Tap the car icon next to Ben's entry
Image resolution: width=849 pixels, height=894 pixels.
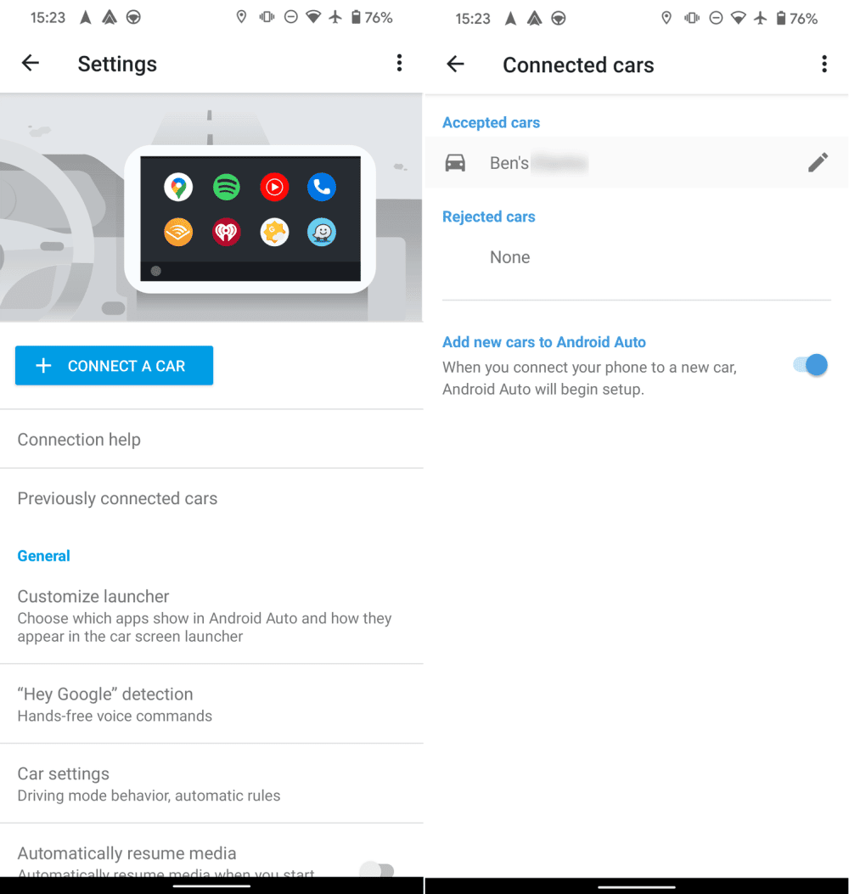point(455,162)
